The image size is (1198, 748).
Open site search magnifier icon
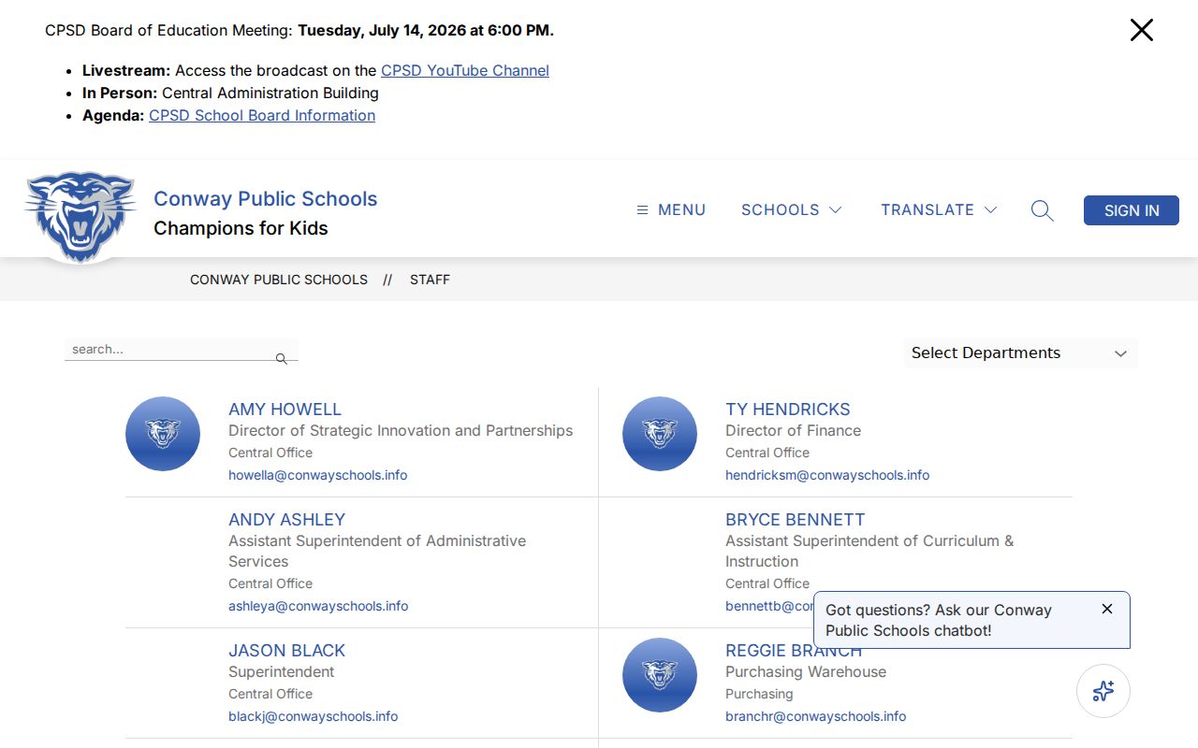1042,210
